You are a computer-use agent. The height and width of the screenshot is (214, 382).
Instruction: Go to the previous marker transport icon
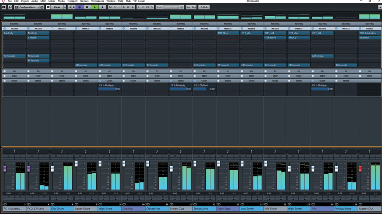coord(70,7)
